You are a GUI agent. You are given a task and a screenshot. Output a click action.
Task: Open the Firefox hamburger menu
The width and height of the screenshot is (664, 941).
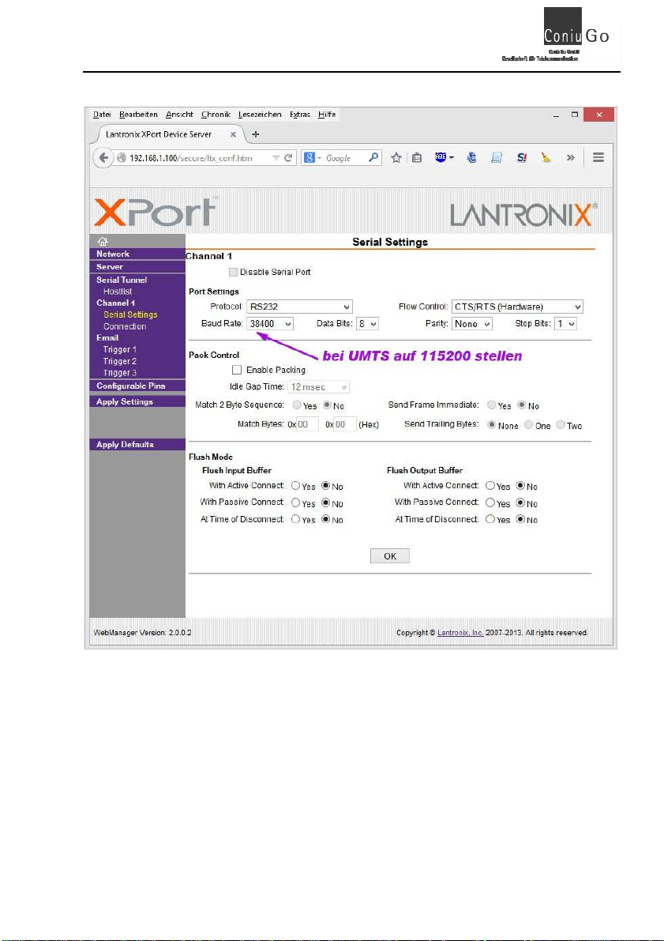coord(598,157)
